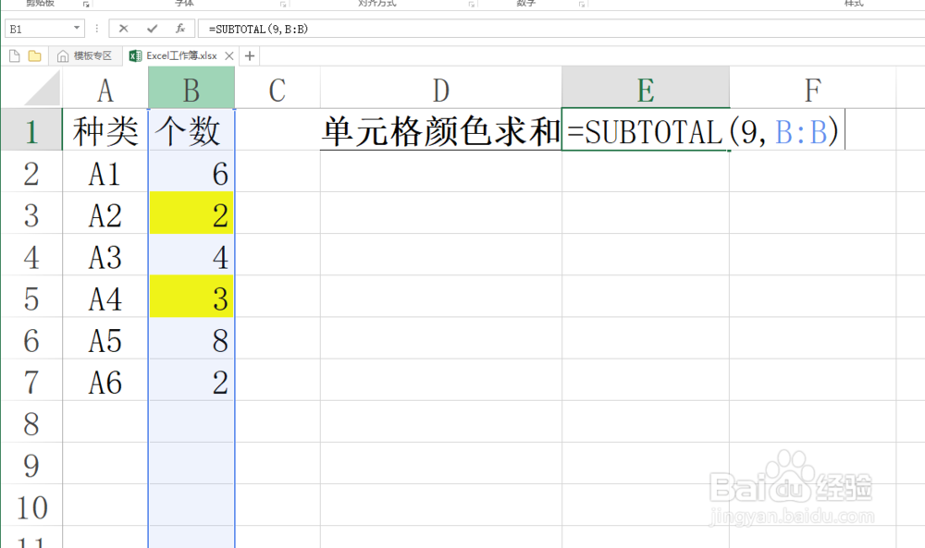The height and width of the screenshot is (548, 925).
Task: Click the cell with value 4
Action: click(x=191, y=255)
